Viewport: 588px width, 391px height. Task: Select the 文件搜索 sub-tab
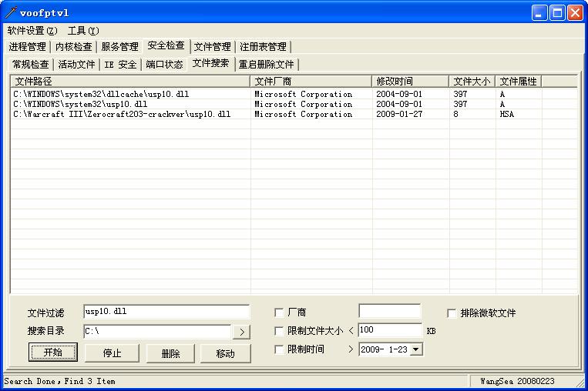pyautogui.click(x=210, y=63)
